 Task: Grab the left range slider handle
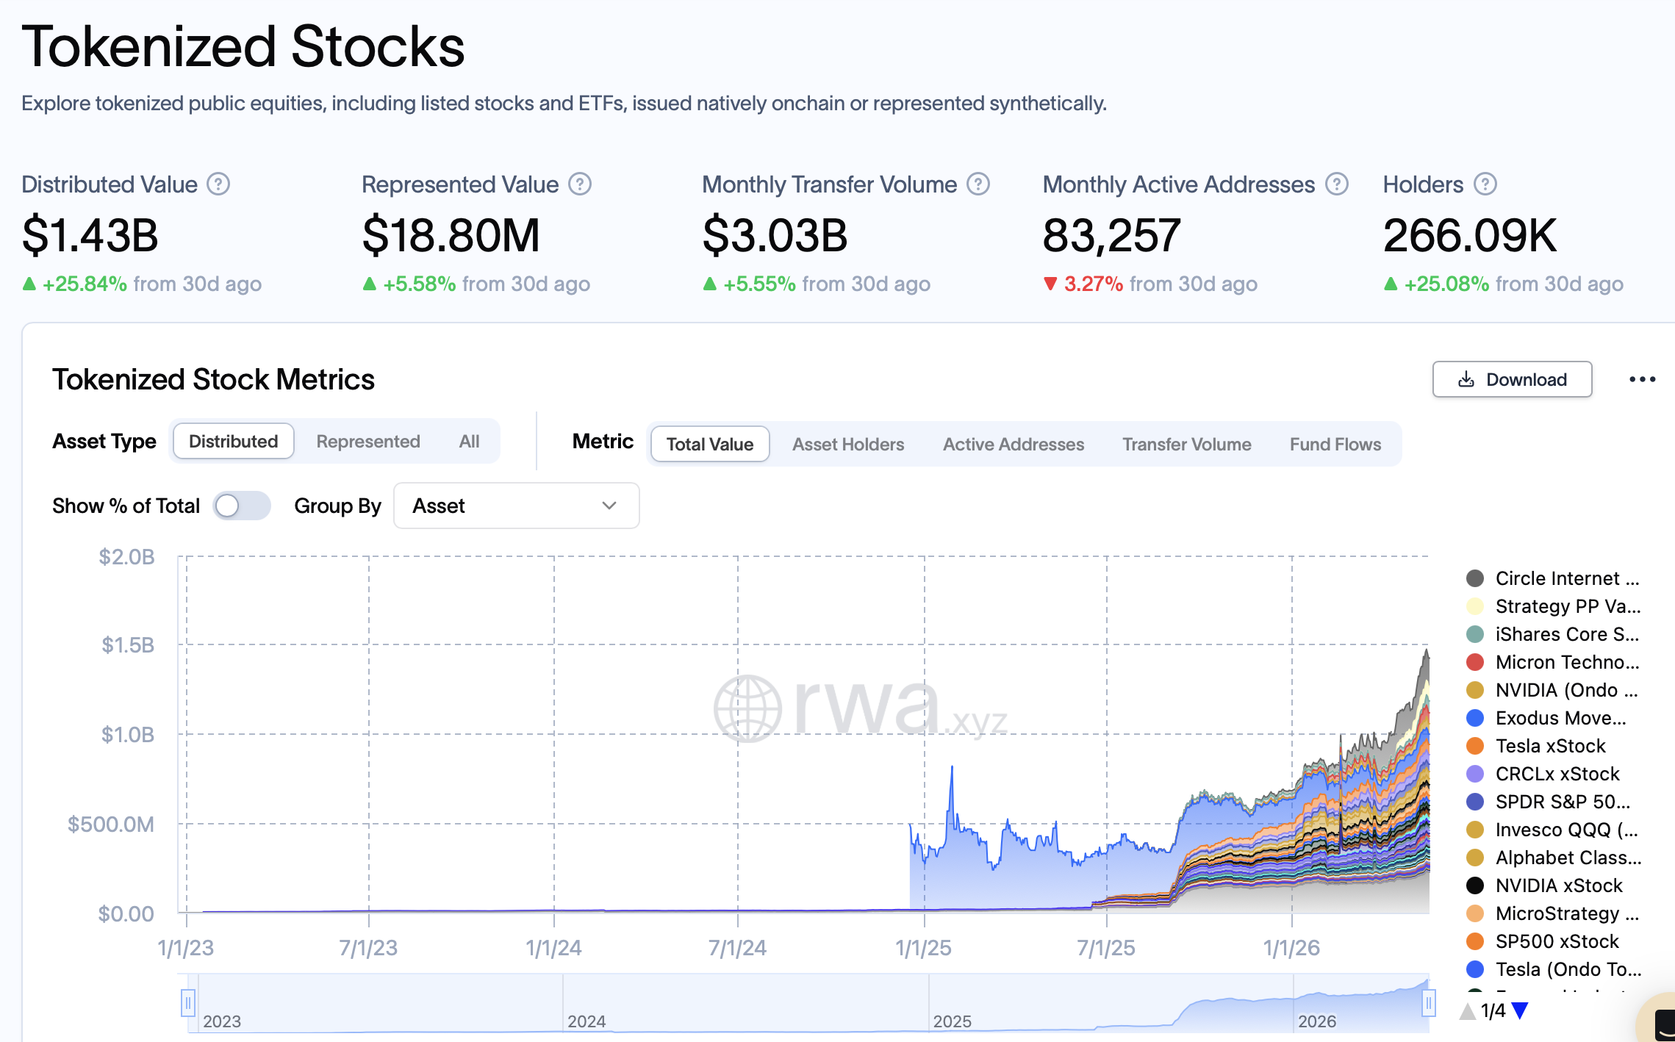coord(188,1002)
